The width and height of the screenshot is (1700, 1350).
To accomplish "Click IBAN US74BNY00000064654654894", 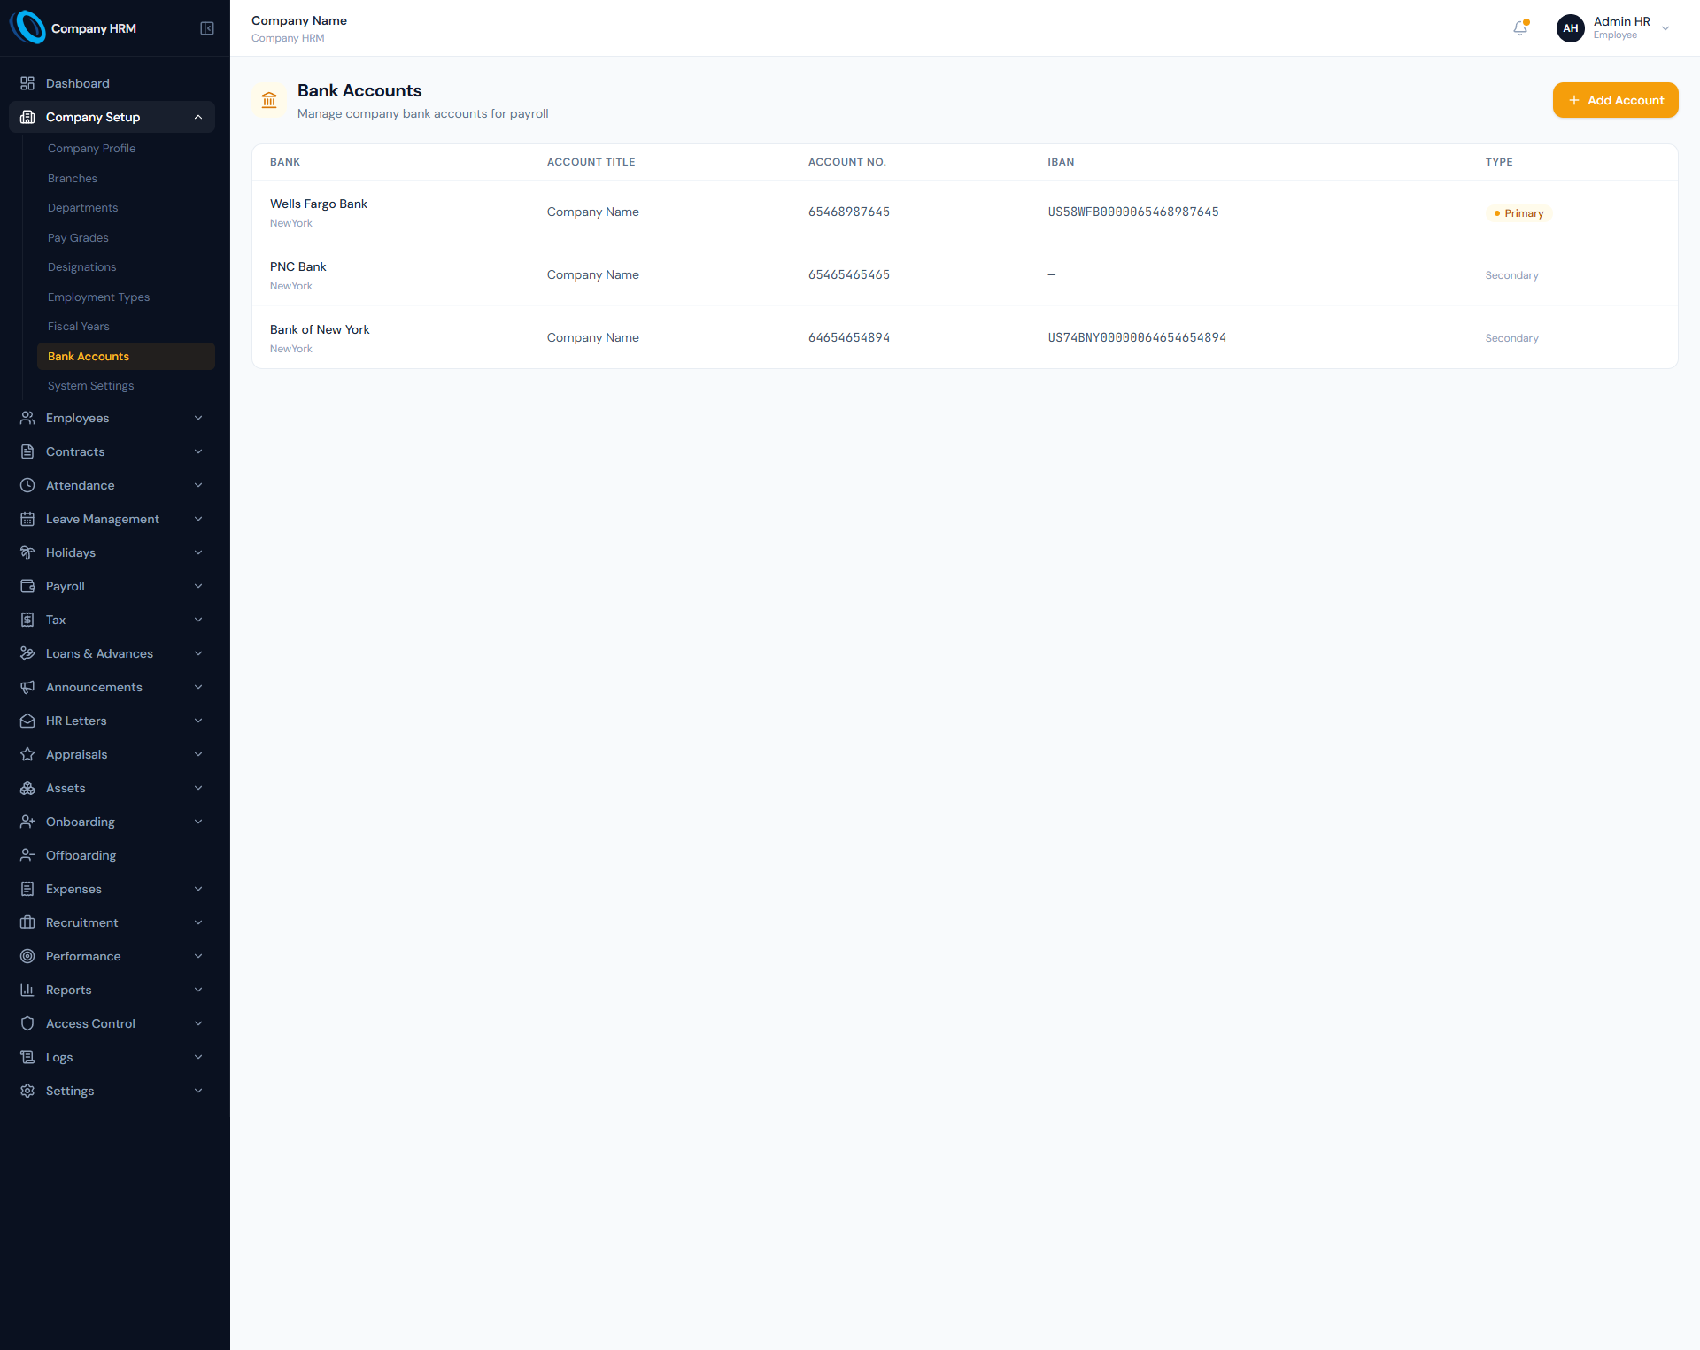I will pos(1137,337).
